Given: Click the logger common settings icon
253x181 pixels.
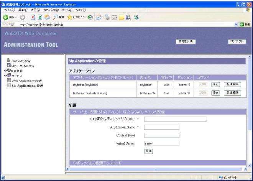Looking at the screenshot, I should coord(9,65).
